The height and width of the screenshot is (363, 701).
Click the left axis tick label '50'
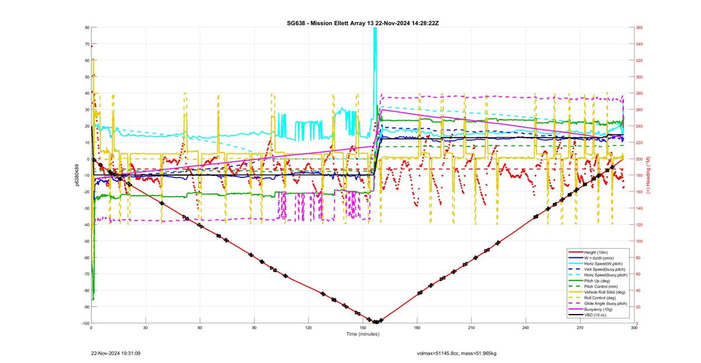86,77
